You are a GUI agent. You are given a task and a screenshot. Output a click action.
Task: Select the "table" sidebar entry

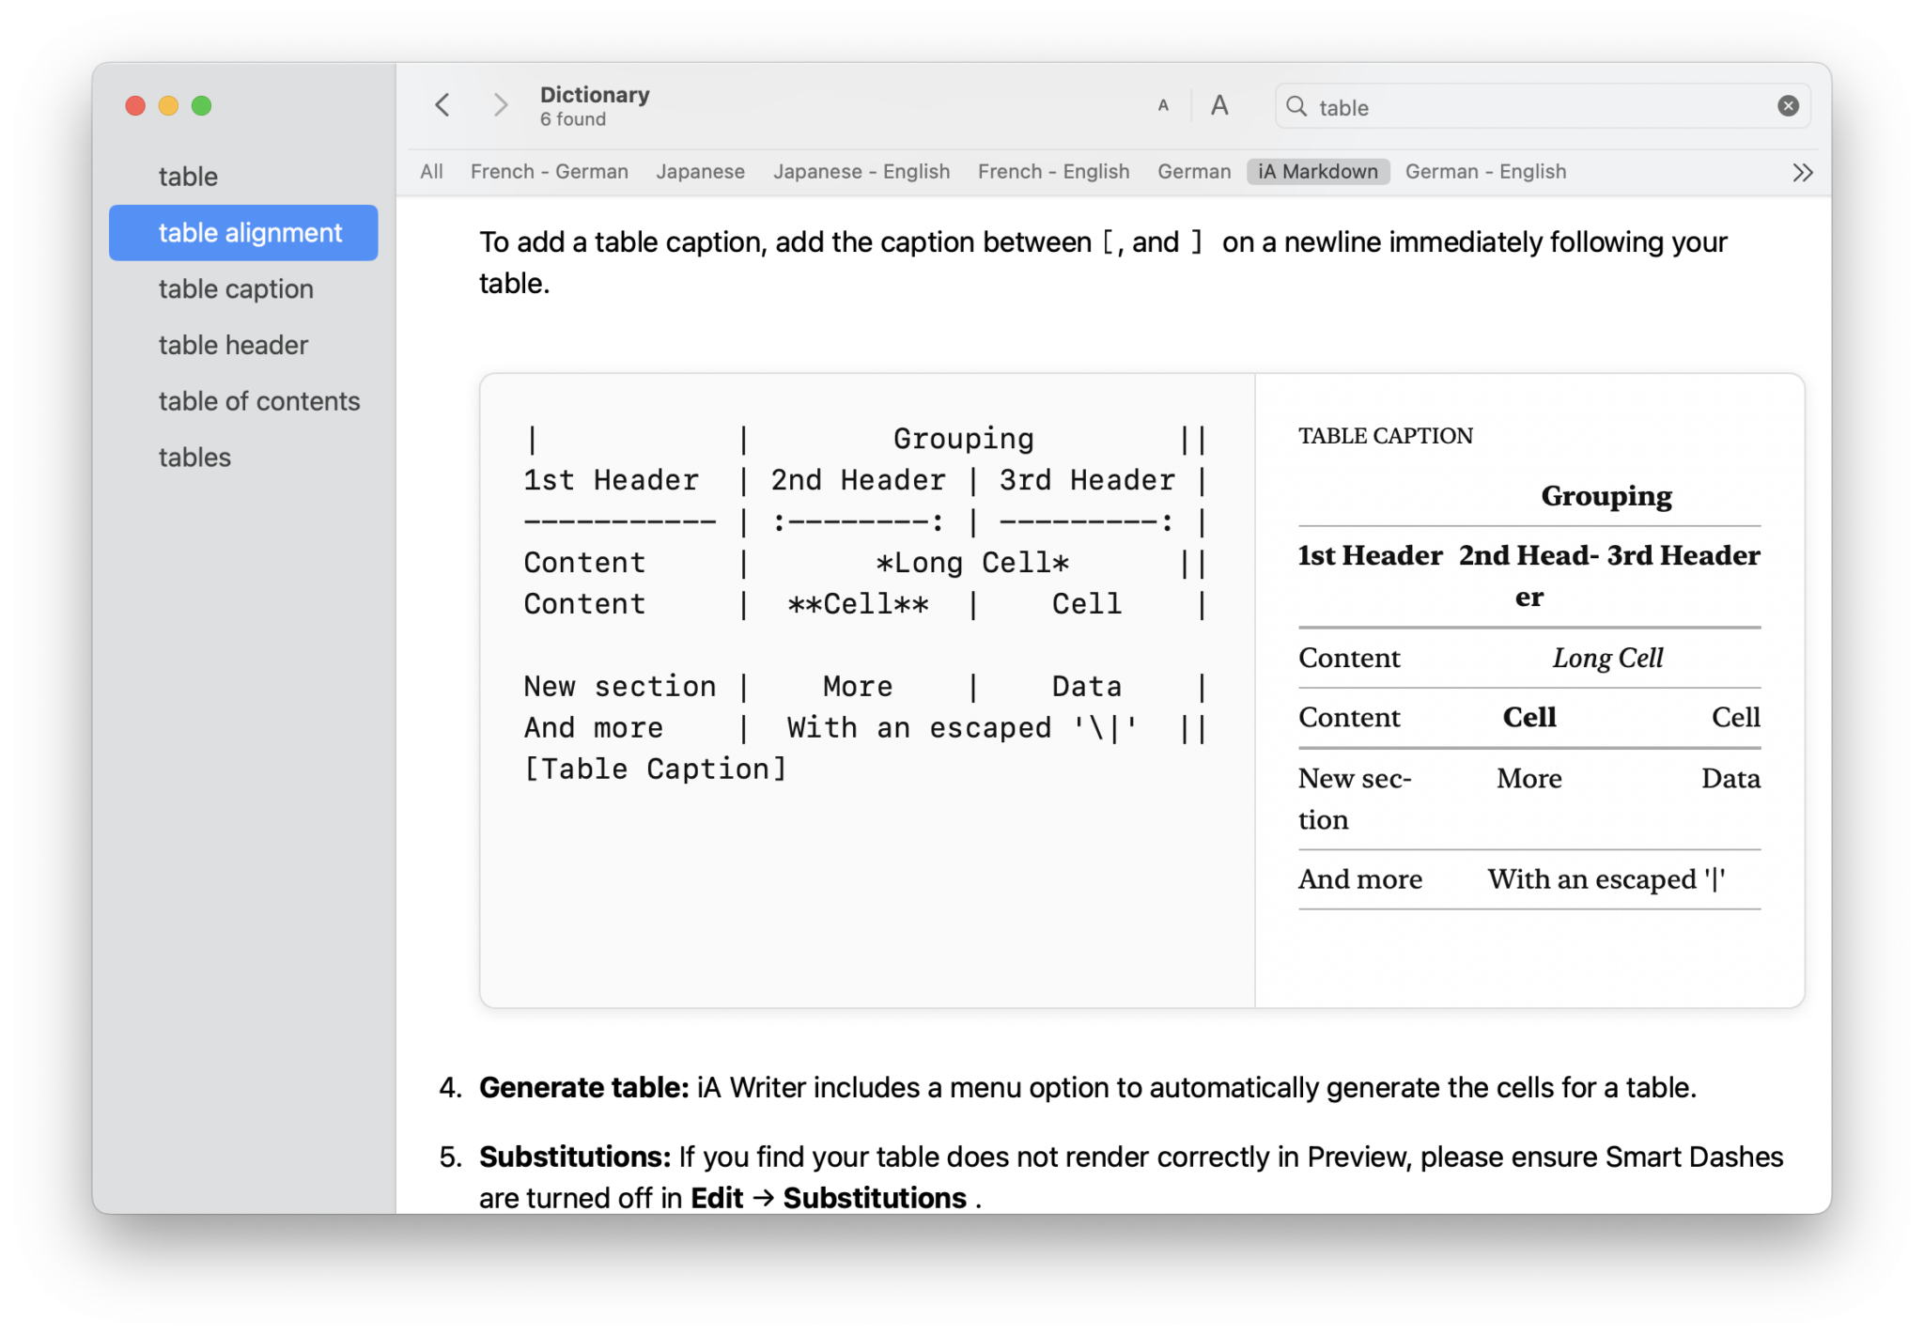[188, 176]
